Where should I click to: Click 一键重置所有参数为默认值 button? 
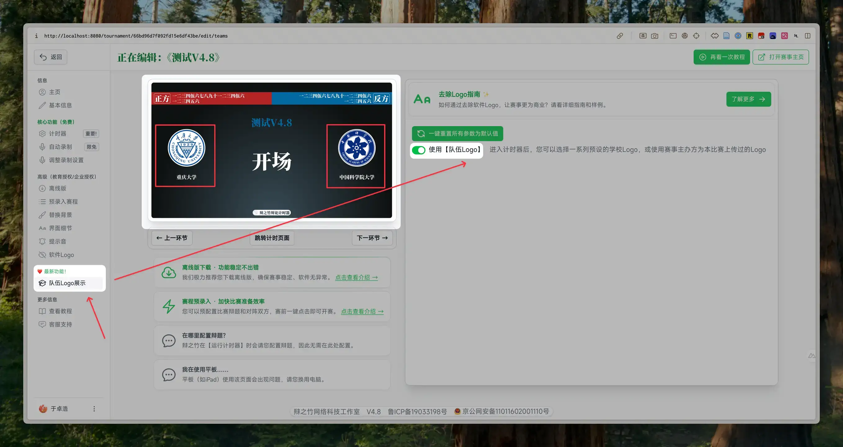pos(457,133)
